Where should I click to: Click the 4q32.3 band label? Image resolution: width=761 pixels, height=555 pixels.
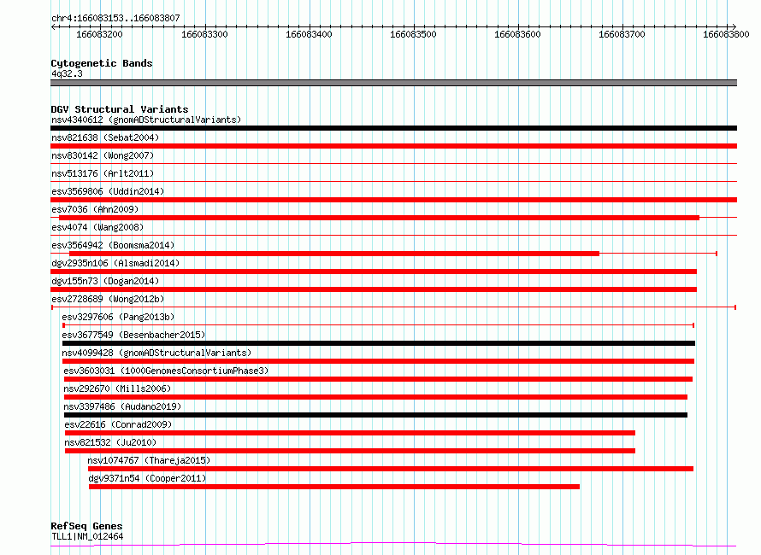tap(67, 73)
